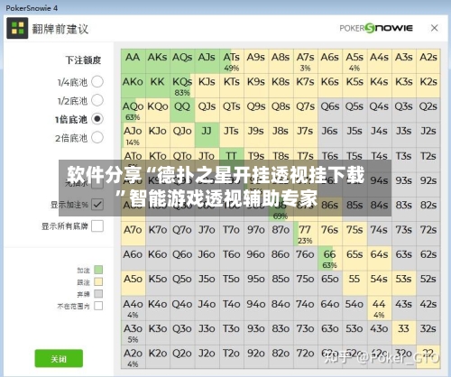
Task: Toggle the 显示加注% checkbox
Action: pos(97,205)
